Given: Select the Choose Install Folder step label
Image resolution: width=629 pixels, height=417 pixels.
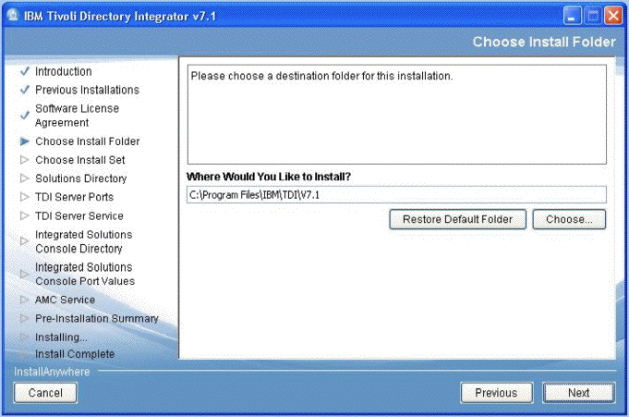Looking at the screenshot, I should [88, 141].
